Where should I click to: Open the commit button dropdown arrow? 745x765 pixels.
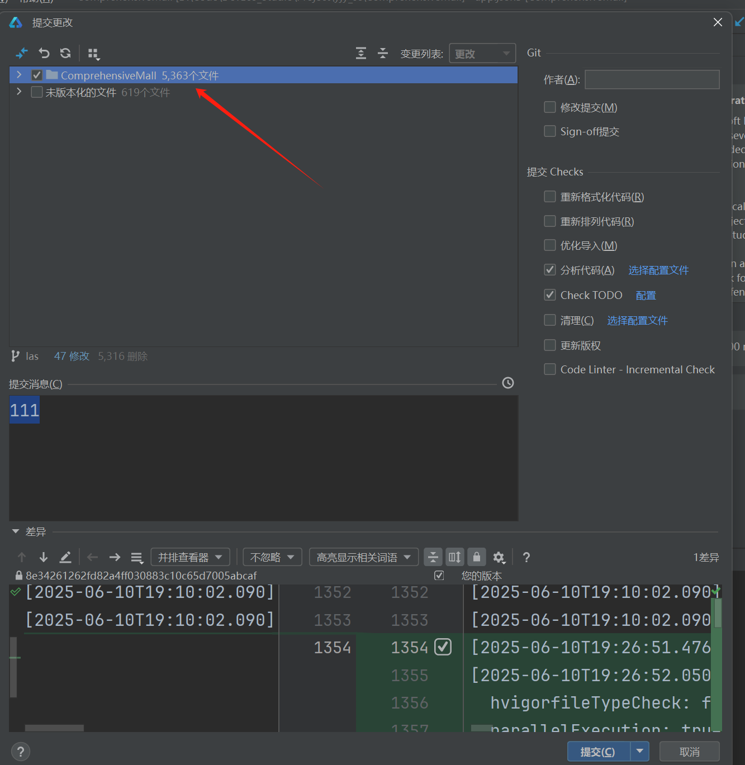tap(640, 752)
